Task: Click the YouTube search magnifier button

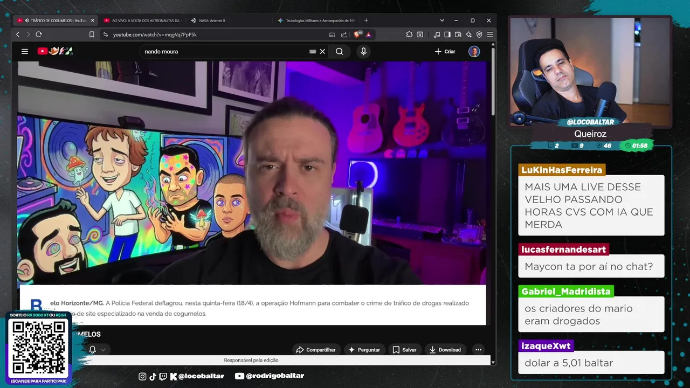Action: coord(339,52)
